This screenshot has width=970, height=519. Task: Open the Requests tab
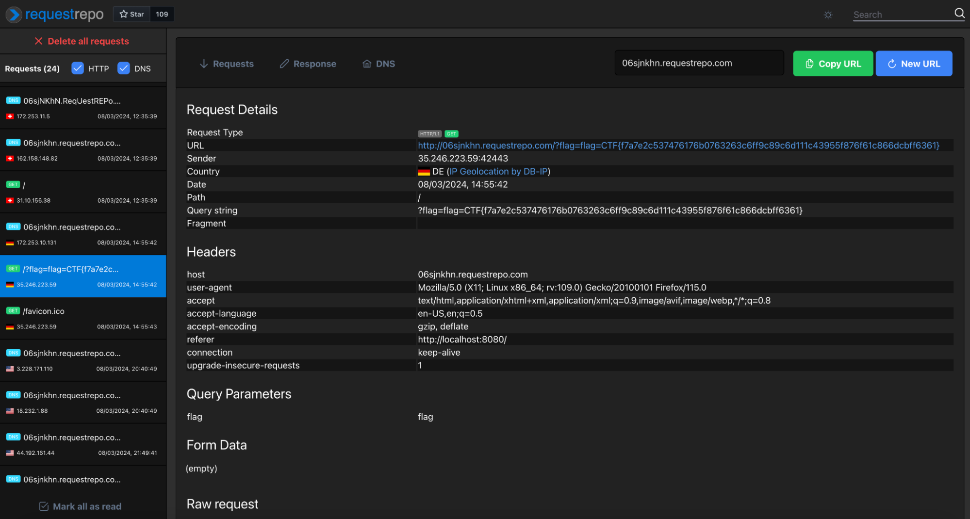[227, 64]
